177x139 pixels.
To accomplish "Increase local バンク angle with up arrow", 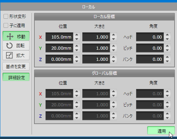I will pyautogui.click(x=167, y=57).
